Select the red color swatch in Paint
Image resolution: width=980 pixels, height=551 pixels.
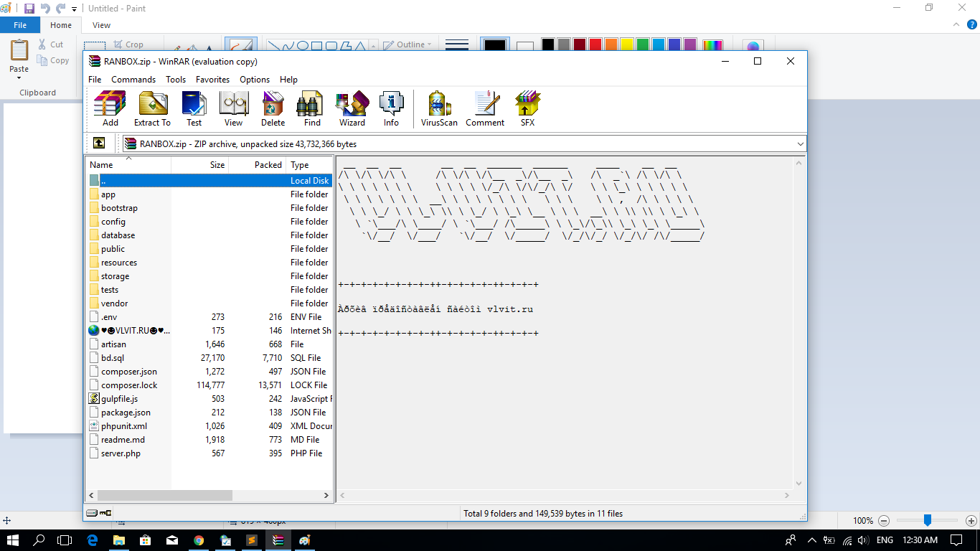[595, 44]
